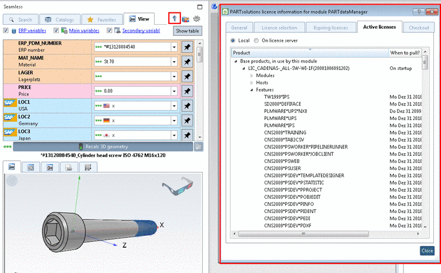This screenshot has height=273, width=441.
Task: Click the maximize icon of Seamless panel
Action: click(x=200, y=6)
